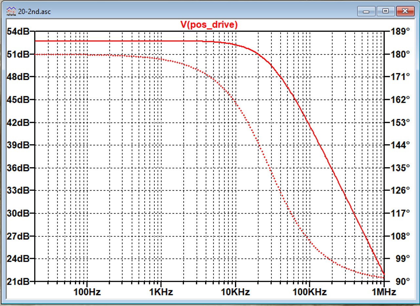Click the 20-2nd.asc window title

pos(34,11)
